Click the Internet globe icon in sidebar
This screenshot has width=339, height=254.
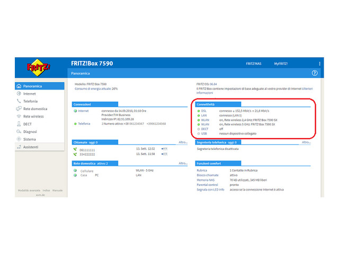tap(19, 94)
